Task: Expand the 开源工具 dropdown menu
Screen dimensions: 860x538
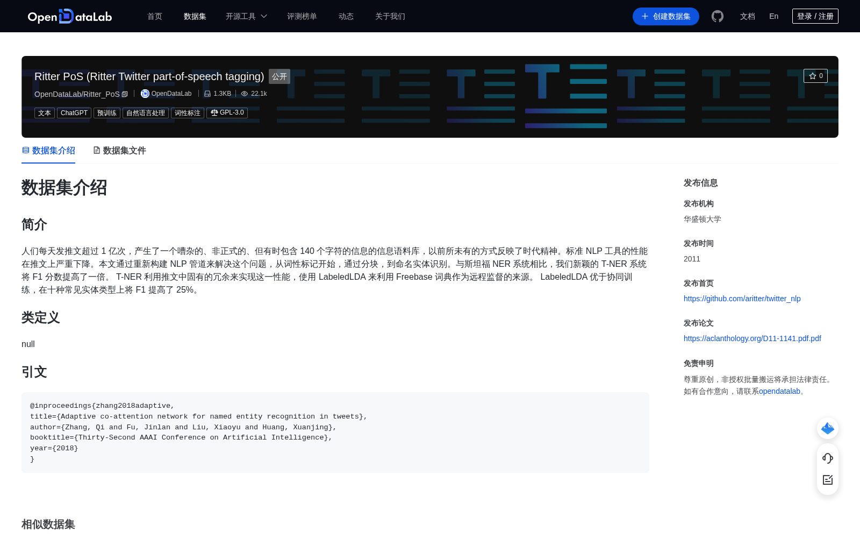Action: point(246,16)
